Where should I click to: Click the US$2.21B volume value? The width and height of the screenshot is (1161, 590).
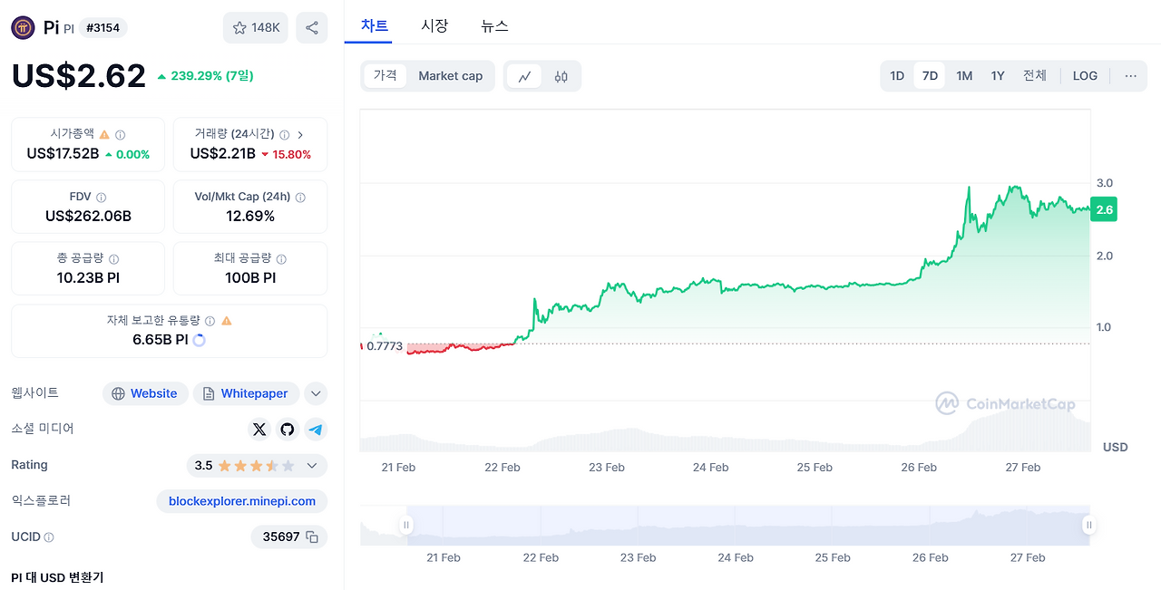click(222, 154)
